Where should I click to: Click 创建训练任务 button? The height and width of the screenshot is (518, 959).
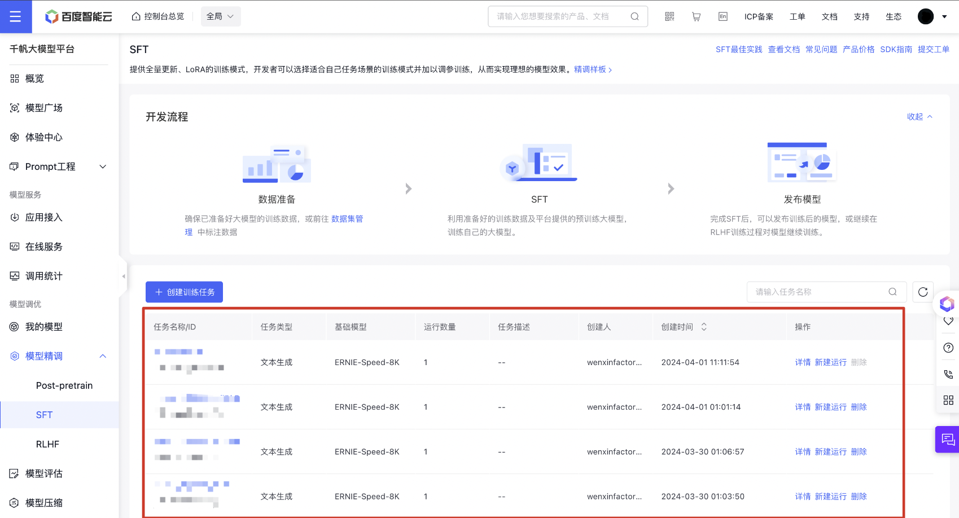click(184, 292)
